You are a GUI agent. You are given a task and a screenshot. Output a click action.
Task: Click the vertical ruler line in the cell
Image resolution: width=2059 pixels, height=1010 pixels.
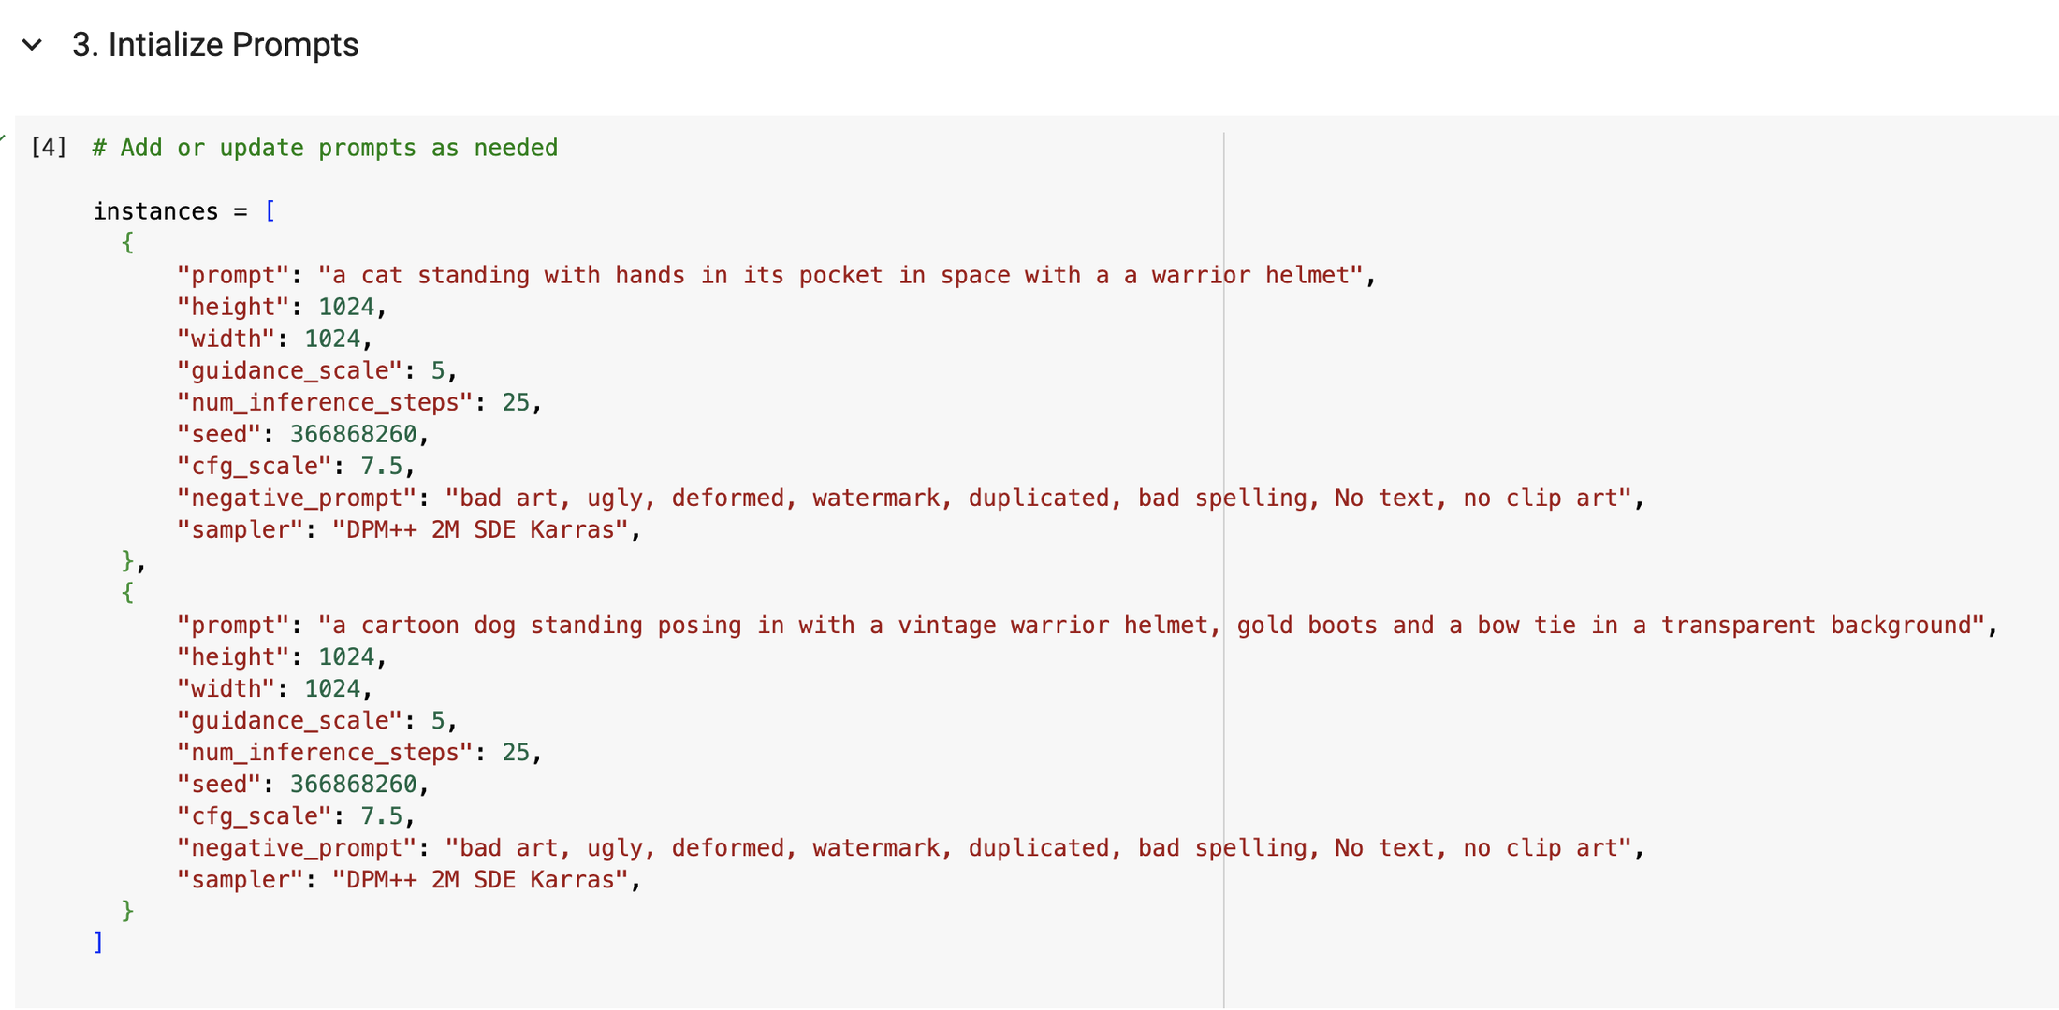(1223, 561)
